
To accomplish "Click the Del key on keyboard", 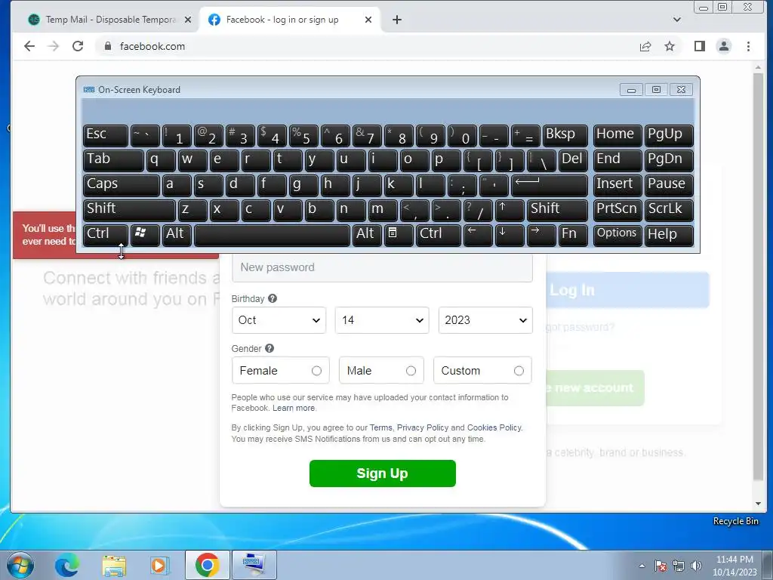I will [x=574, y=160].
